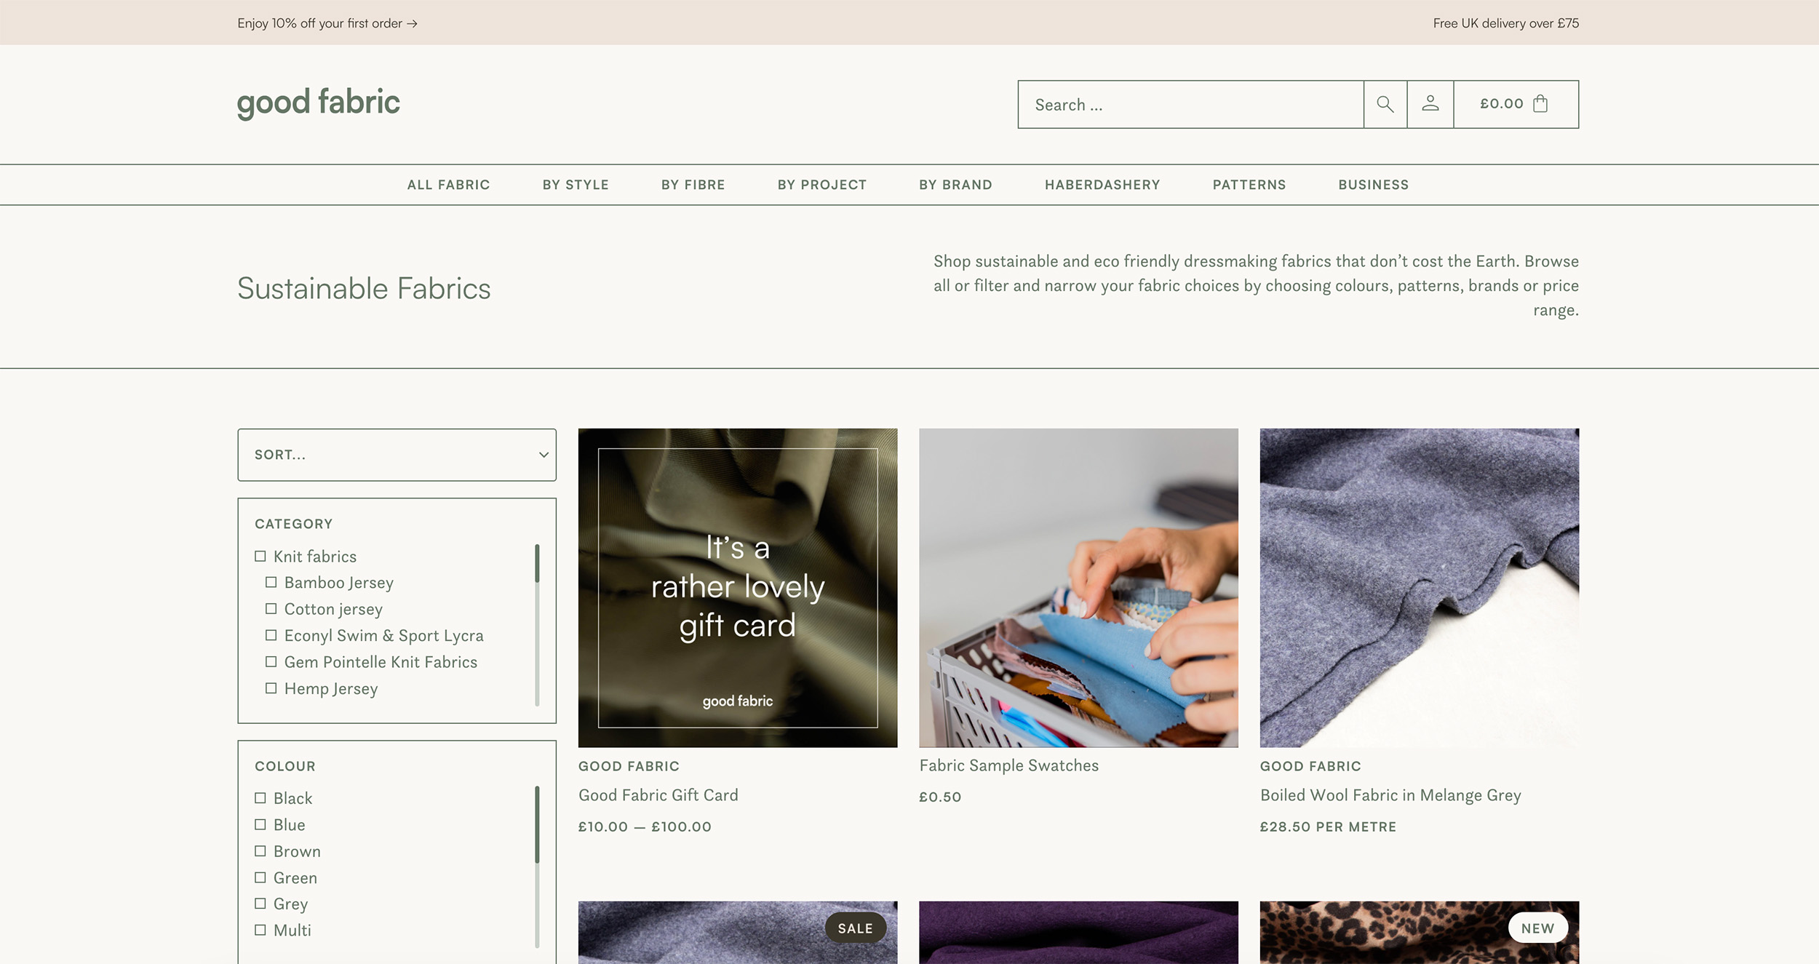Click the shopping cart icon
Image resolution: width=1819 pixels, height=964 pixels.
pyautogui.click(x=1541, y=103)
